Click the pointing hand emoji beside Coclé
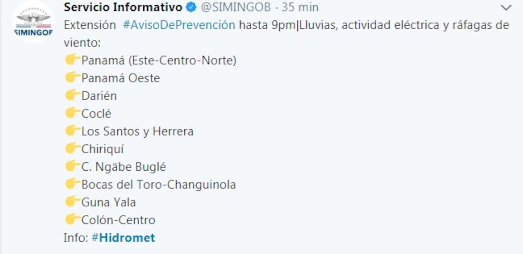This screenshot has height=254, width=523. point(72,113)
